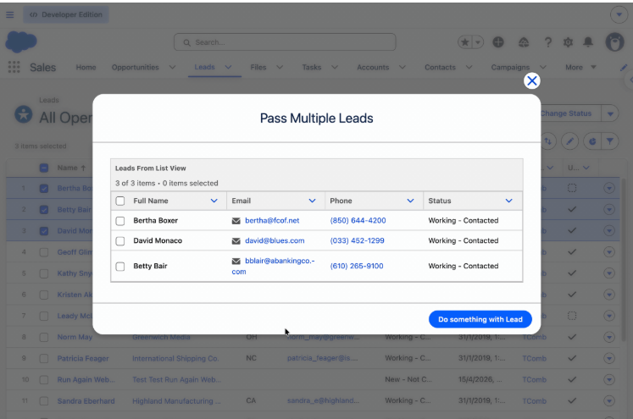Open dropdown next to Change Status
633x419 pixels.
[x=610, y=113]
